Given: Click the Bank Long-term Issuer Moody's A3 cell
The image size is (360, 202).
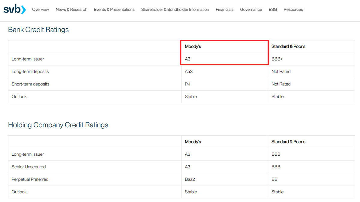Looking at the screenshot, I should 225,59.
